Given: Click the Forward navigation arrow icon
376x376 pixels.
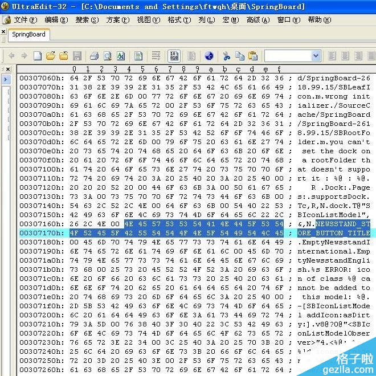Looking at the screenshot, I should pos(24,56).
